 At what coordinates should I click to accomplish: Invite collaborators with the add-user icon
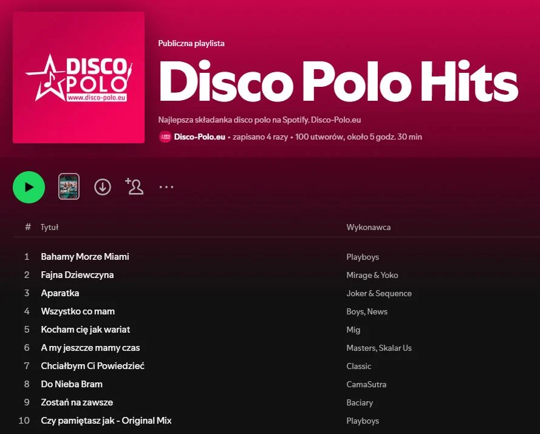134,186
